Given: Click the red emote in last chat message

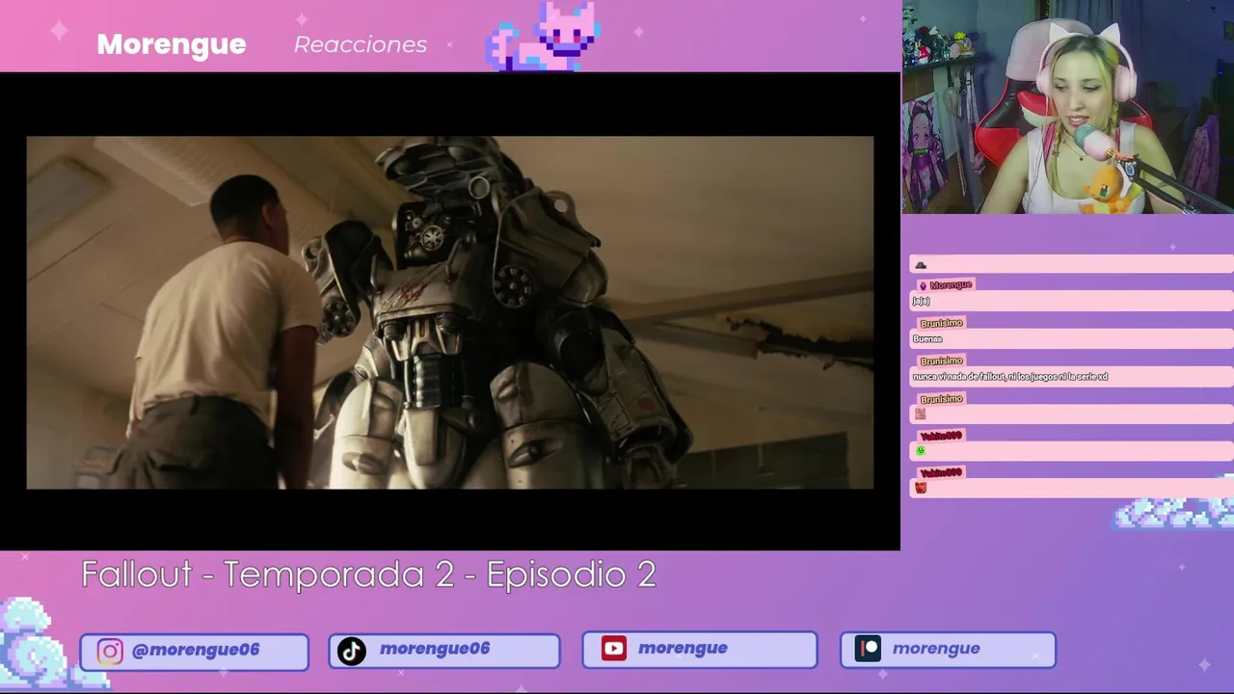Looking at the screenshot, I should click(921, 488).
